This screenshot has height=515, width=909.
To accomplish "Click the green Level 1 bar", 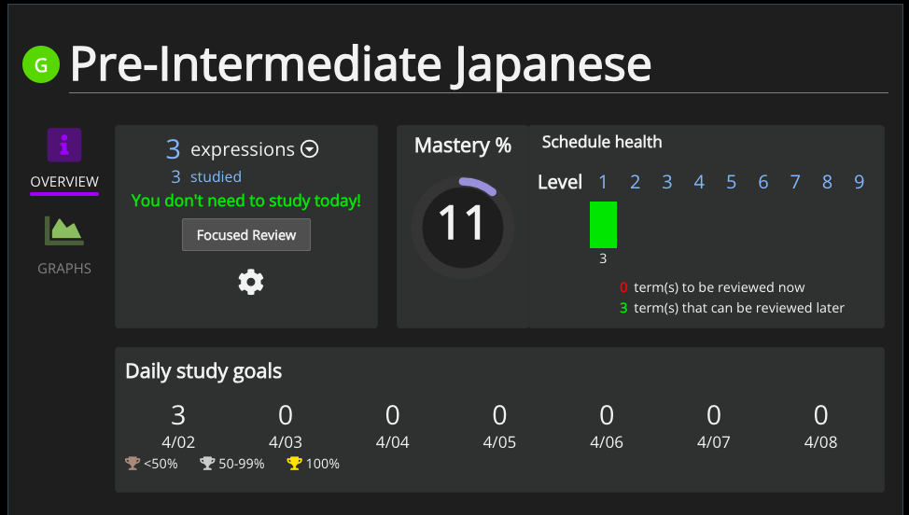I will (x=603, y=225).
